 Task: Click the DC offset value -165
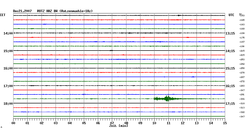[242, 20]
